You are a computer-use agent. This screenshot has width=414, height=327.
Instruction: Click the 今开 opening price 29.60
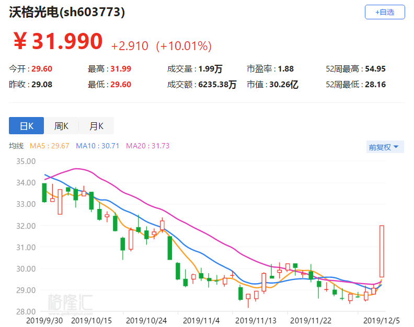pyautogui.click(x=42, y=69)
